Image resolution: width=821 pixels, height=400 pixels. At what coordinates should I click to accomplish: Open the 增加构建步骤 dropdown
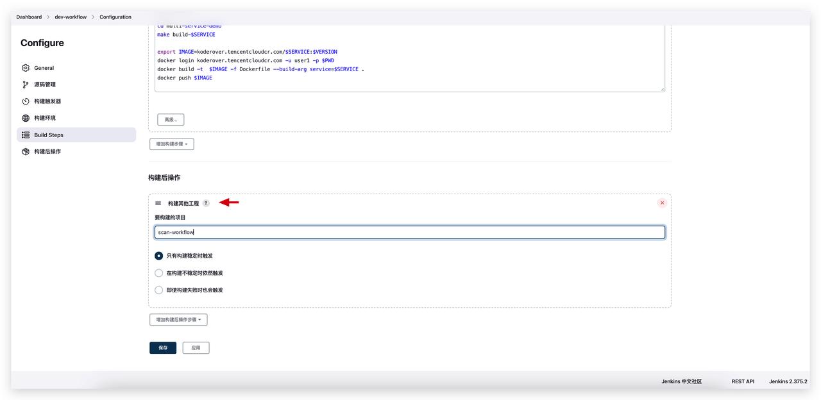172,144
